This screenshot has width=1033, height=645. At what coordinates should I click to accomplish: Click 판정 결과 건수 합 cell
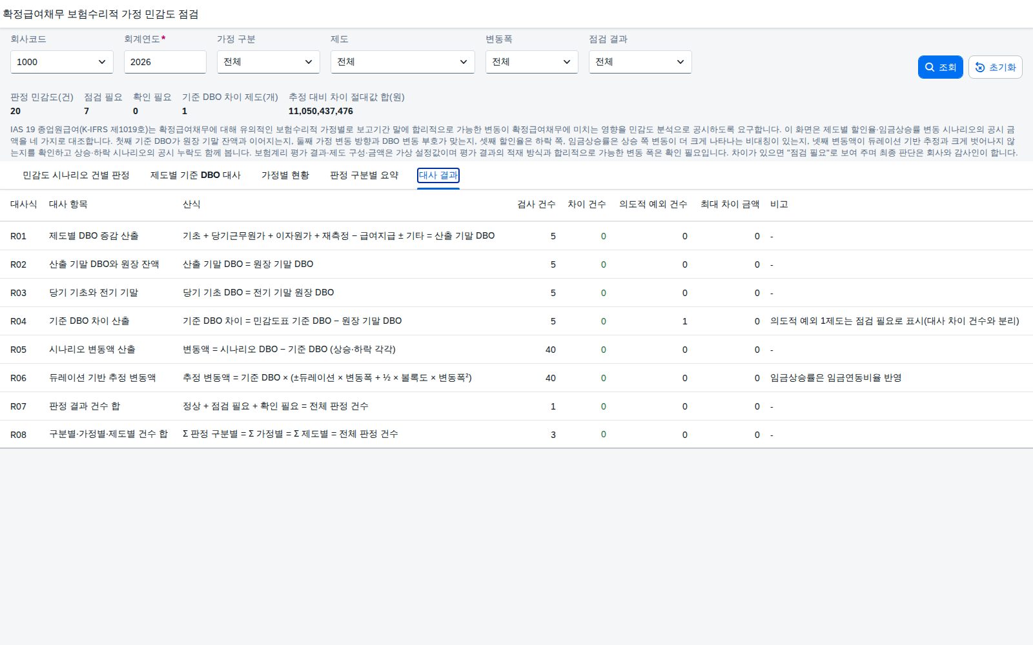click(x=85, y=406)
